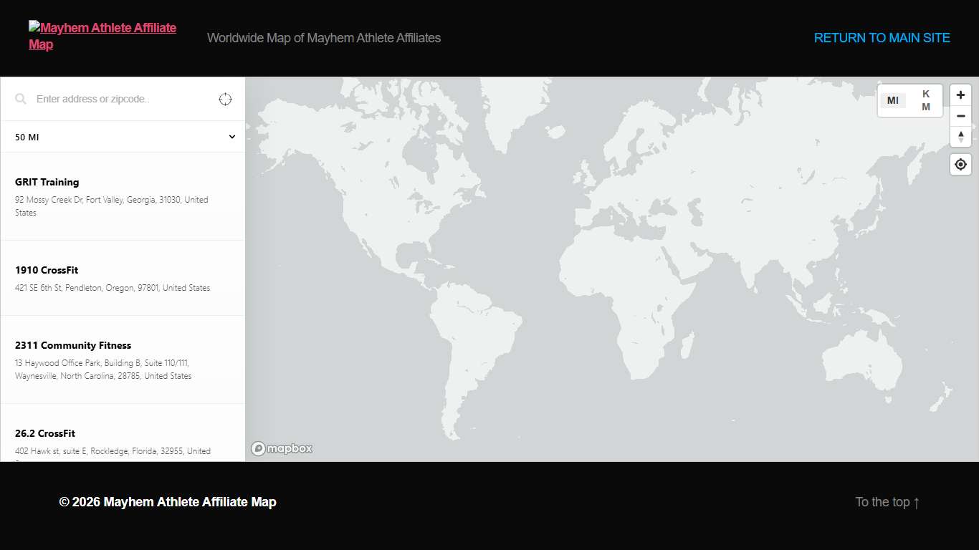This screenshot has width=979, height=550.
Task: Select the GRIT Training listing
Action: click(47, 182)
